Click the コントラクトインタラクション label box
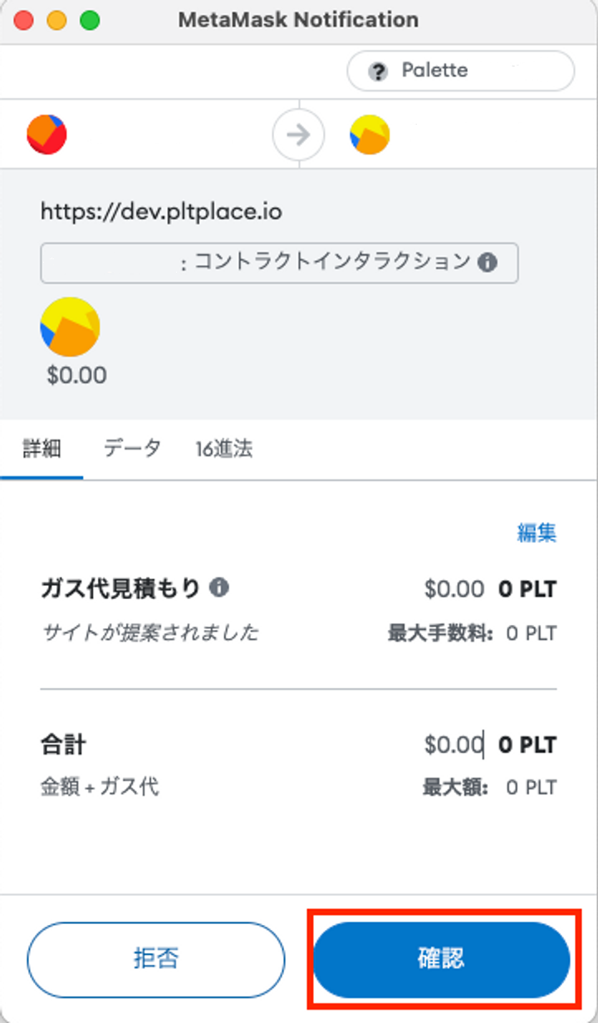The width and height of the screenshot is (598, 1023). [x=279, y=263]
